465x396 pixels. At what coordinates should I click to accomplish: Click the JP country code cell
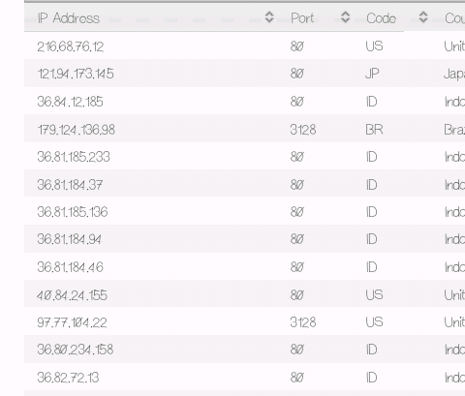coord(372,74)
